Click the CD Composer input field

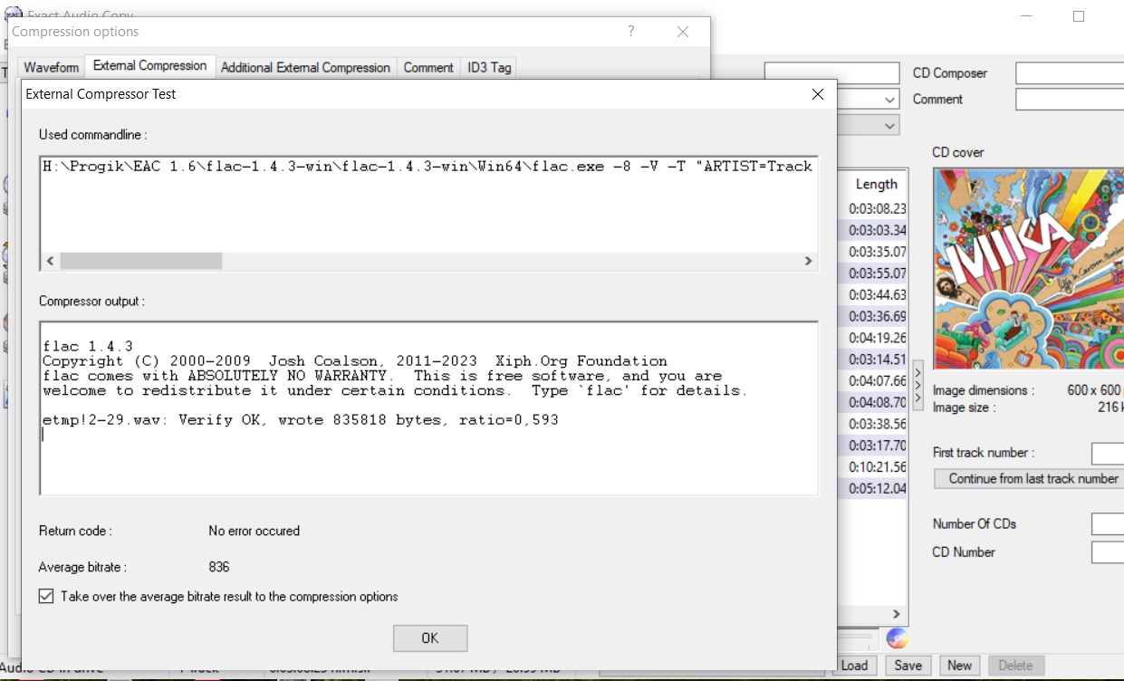[x=1069, y=73]
